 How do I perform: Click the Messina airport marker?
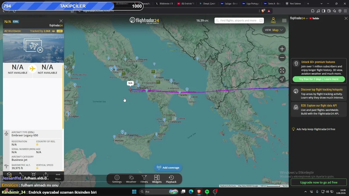click(x=156, y=134)
